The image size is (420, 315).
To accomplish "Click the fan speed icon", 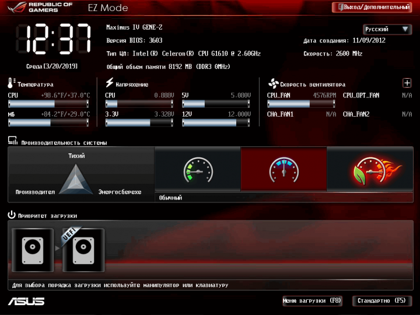I will (273, 83).
